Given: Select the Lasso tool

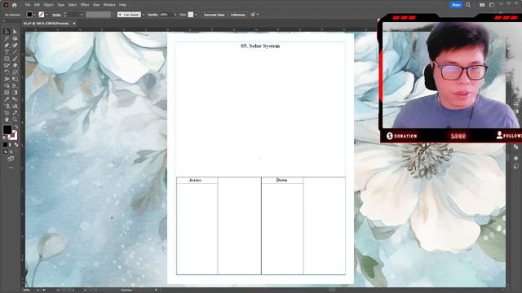Looking at the screenshot, I should click(15, 38).
